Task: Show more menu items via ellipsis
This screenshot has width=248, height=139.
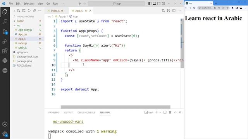Action: 63,3
